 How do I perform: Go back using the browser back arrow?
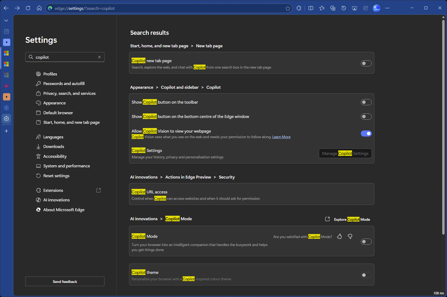(6, 8)
